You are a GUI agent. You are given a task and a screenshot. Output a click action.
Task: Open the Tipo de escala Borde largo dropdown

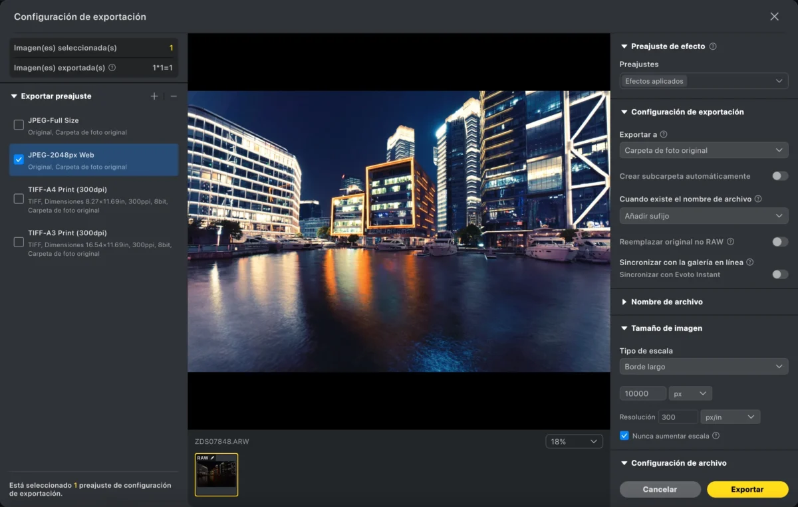pos(704,367)
